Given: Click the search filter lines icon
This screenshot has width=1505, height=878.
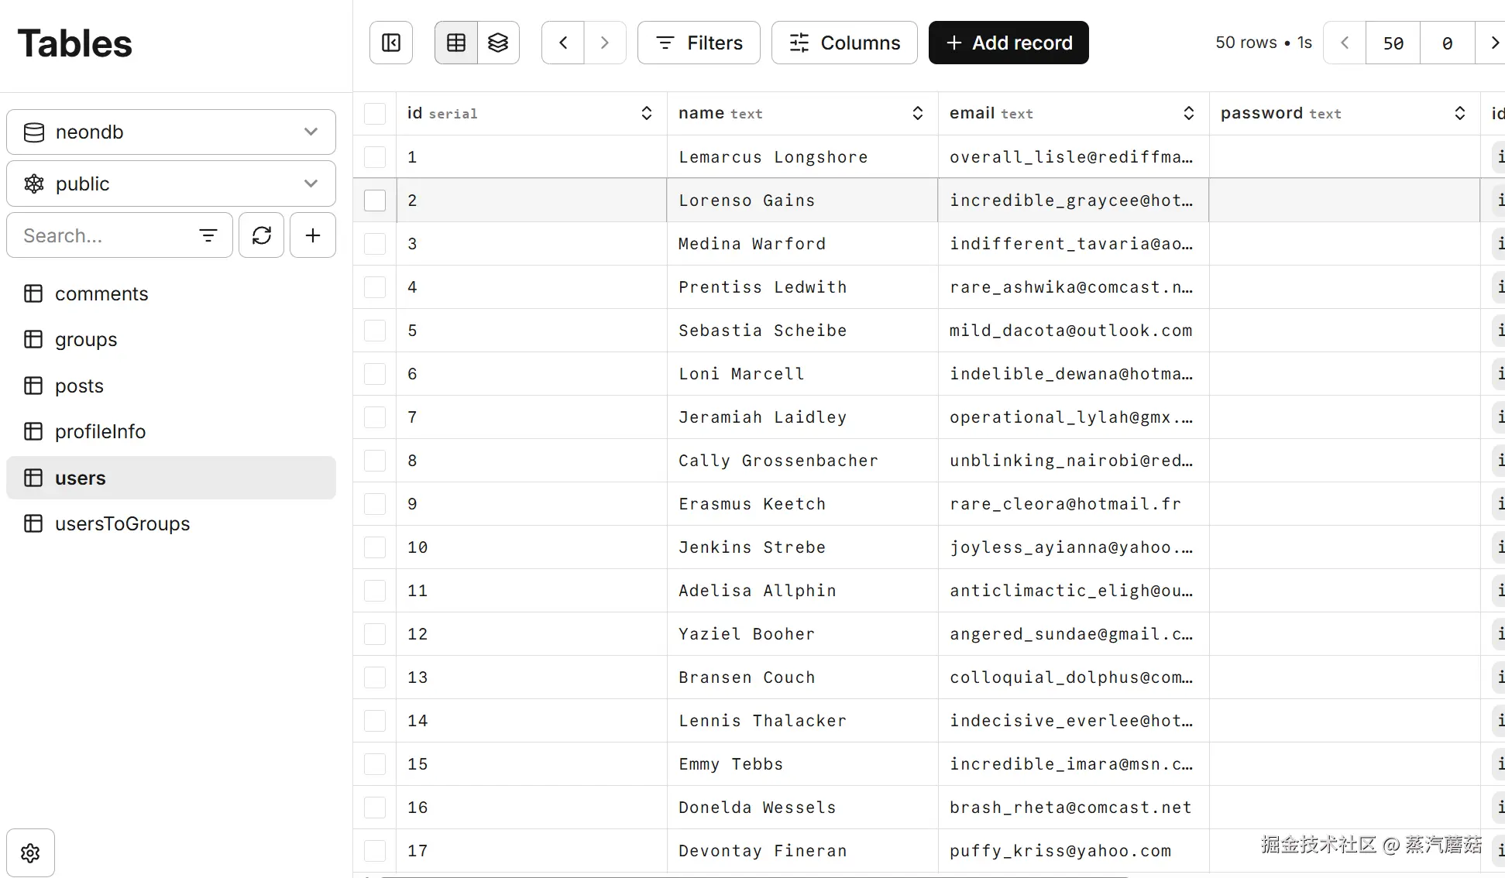Looking at the screenshot, I should tap(208, 235).
